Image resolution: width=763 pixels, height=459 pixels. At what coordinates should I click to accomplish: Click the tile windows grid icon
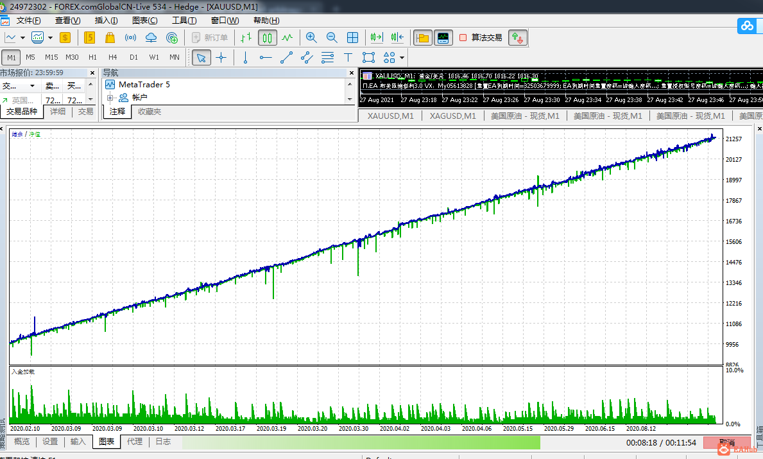352,38
